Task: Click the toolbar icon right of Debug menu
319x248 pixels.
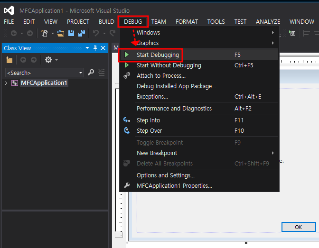Action: pos(292,33)
